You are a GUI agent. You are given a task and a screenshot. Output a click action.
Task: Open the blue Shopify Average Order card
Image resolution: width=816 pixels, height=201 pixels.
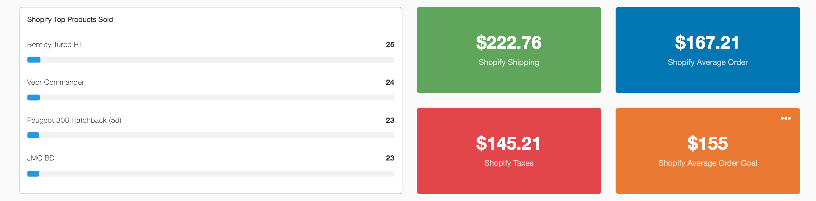(708, 79)
